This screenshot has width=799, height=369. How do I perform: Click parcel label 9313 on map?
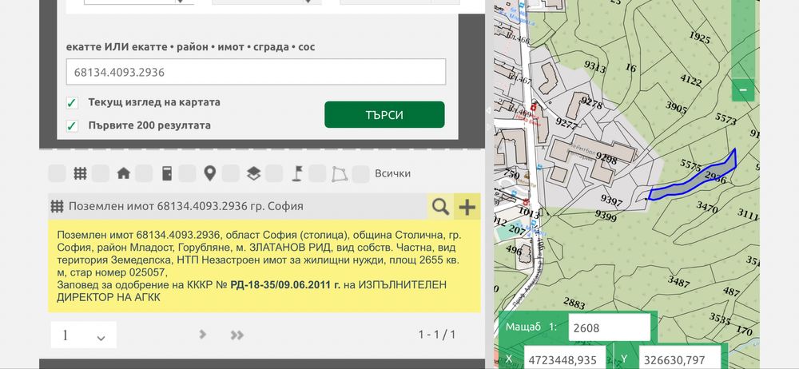594,66
